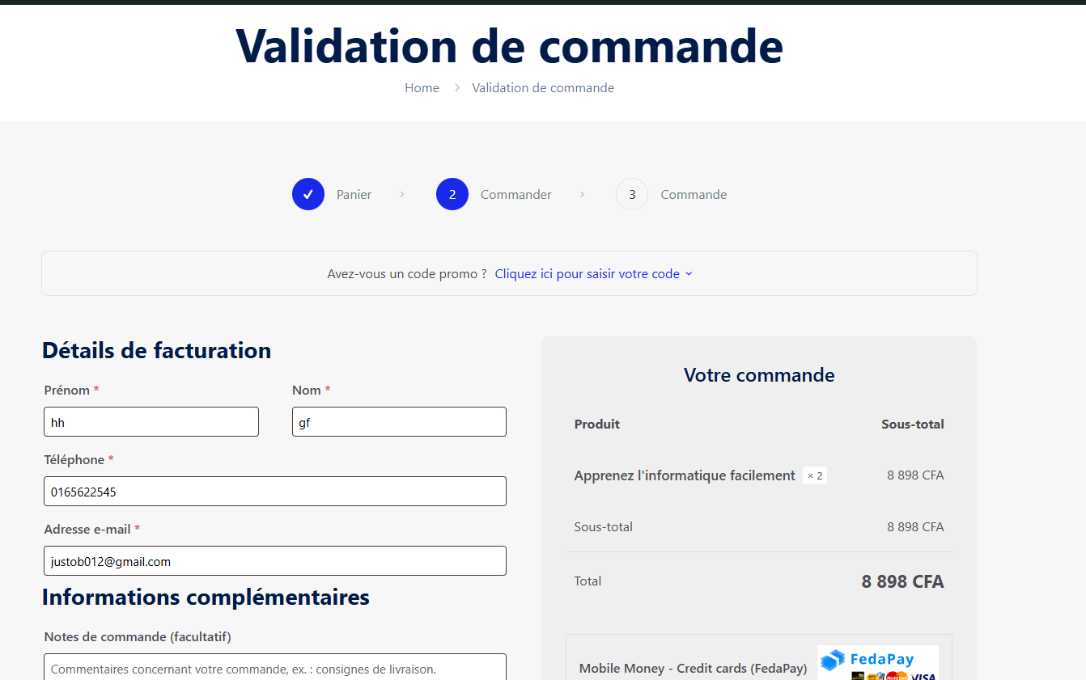Focus the Notes de commande textarea
Screen dimensions: 1086x680
(x=275, y=667)
